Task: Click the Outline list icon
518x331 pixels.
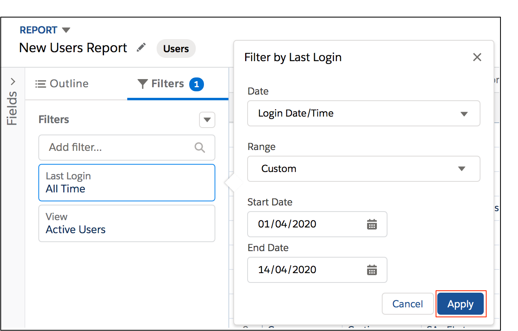Action: point(40,84)
